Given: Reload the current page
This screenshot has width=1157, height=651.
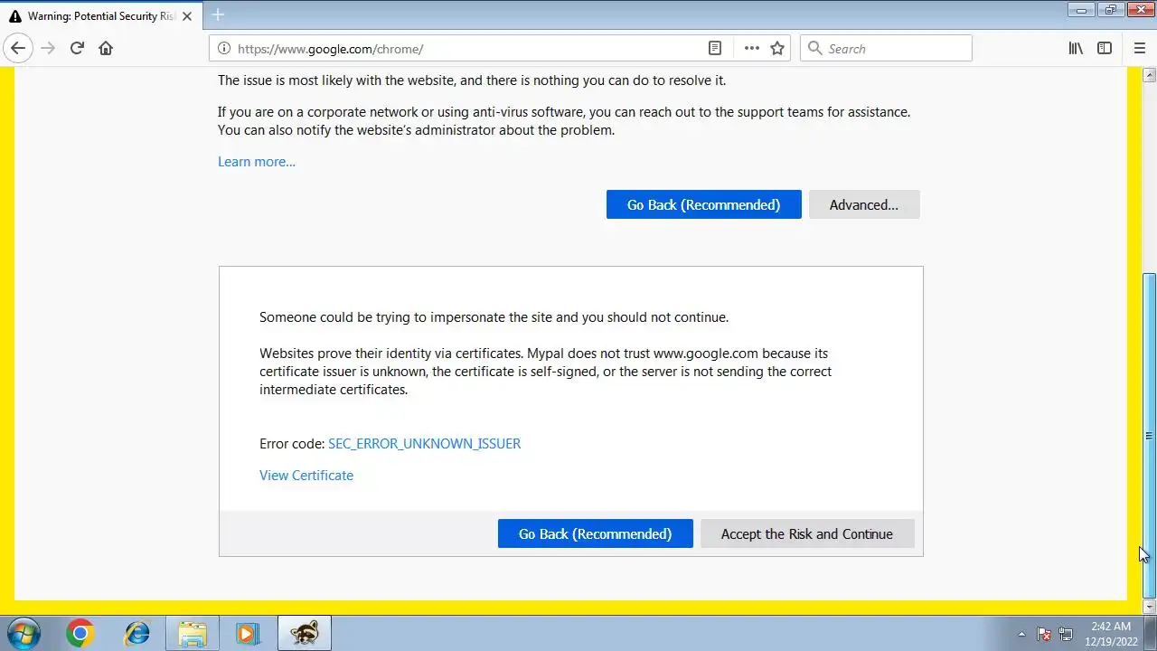Looking at the screenshot, I should click(77, 48).
